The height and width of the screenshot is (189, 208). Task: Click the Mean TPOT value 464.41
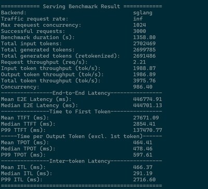click(143, 142)
